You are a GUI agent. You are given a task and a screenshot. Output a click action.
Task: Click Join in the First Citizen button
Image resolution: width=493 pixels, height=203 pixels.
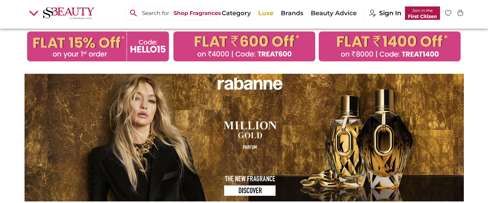422,13
